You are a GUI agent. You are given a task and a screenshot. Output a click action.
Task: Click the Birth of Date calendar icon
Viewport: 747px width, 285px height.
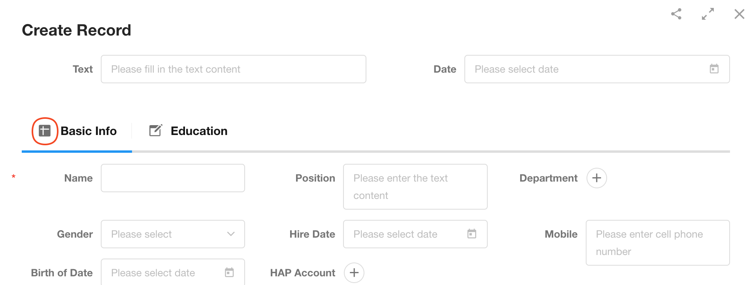point(229,272)
